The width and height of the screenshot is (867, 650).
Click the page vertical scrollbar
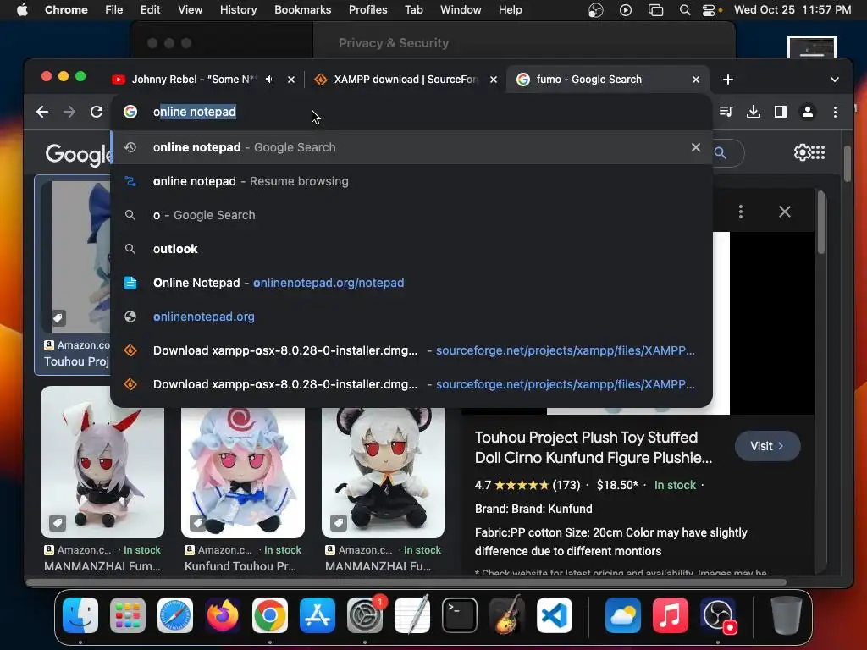click(x=847, y=163)
